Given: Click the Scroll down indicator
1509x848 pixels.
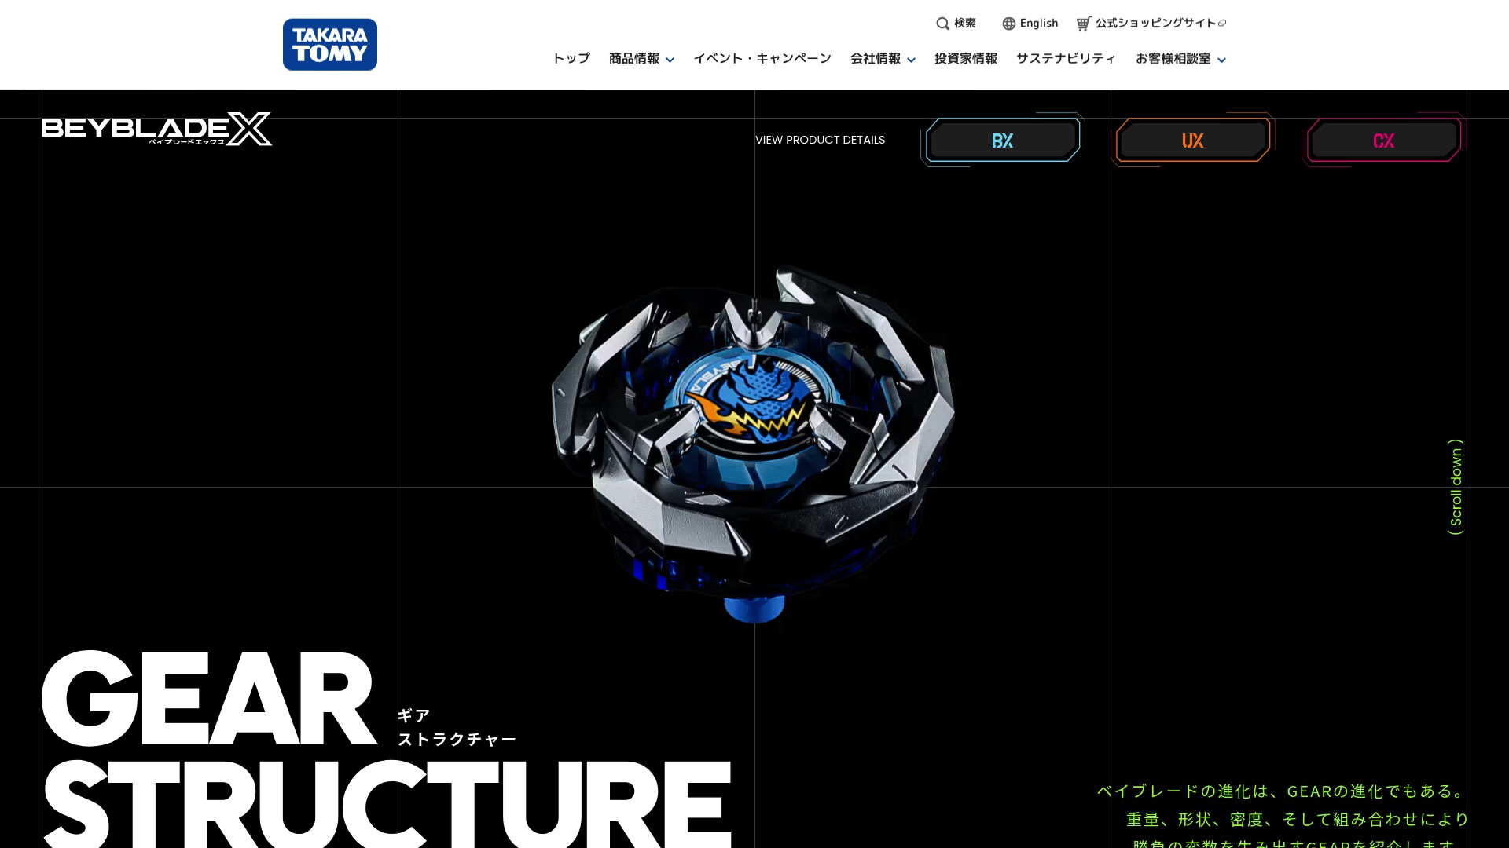Looking at the screenshot, I should coord(1456,487).
